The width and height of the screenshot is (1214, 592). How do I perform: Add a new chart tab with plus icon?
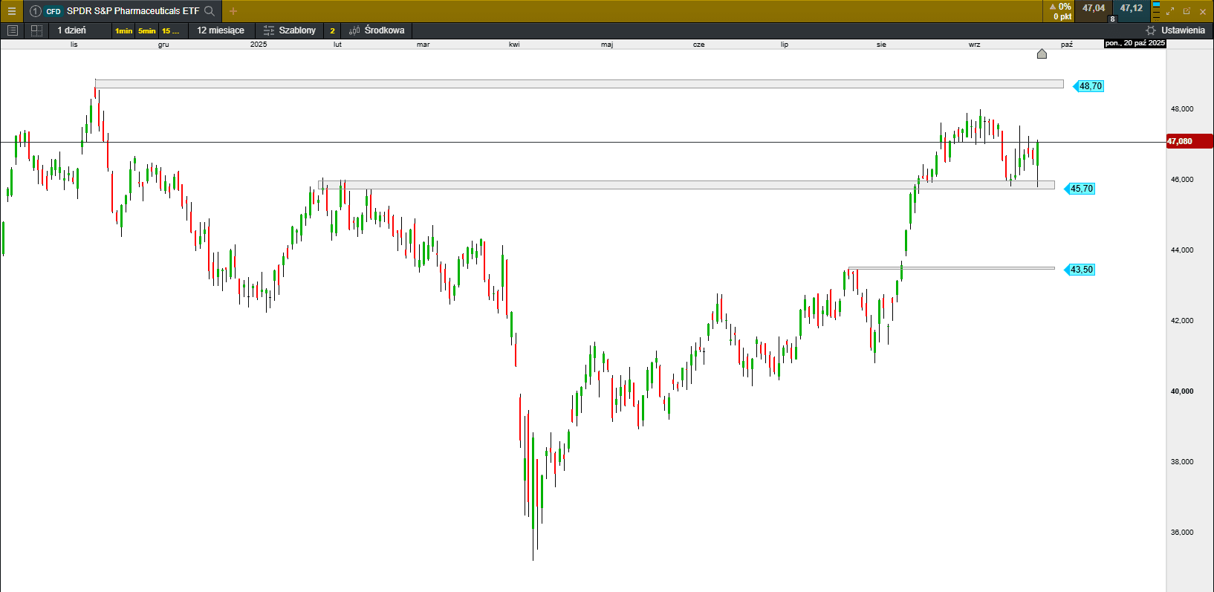click(x=233, y=11)
